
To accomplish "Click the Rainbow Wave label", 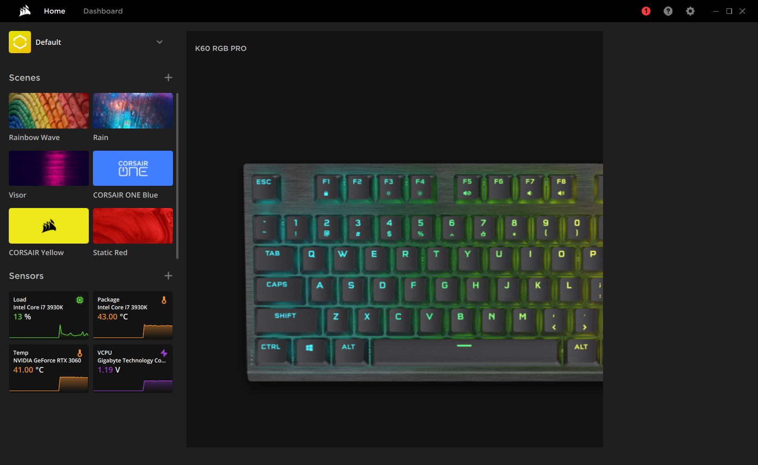I will pyautogui.click(x=34, y=138).
